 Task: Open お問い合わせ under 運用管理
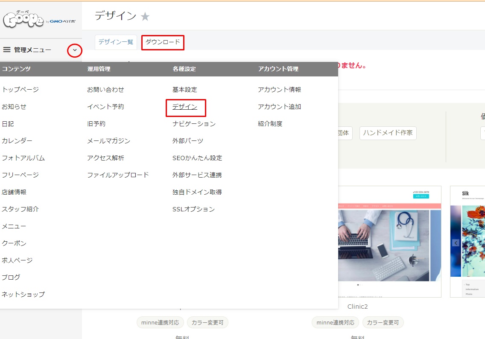pyautogui.click(x=105, y=89)
